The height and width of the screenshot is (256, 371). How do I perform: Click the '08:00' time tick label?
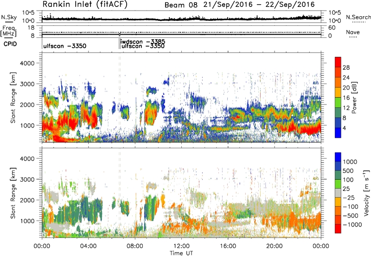135,246
